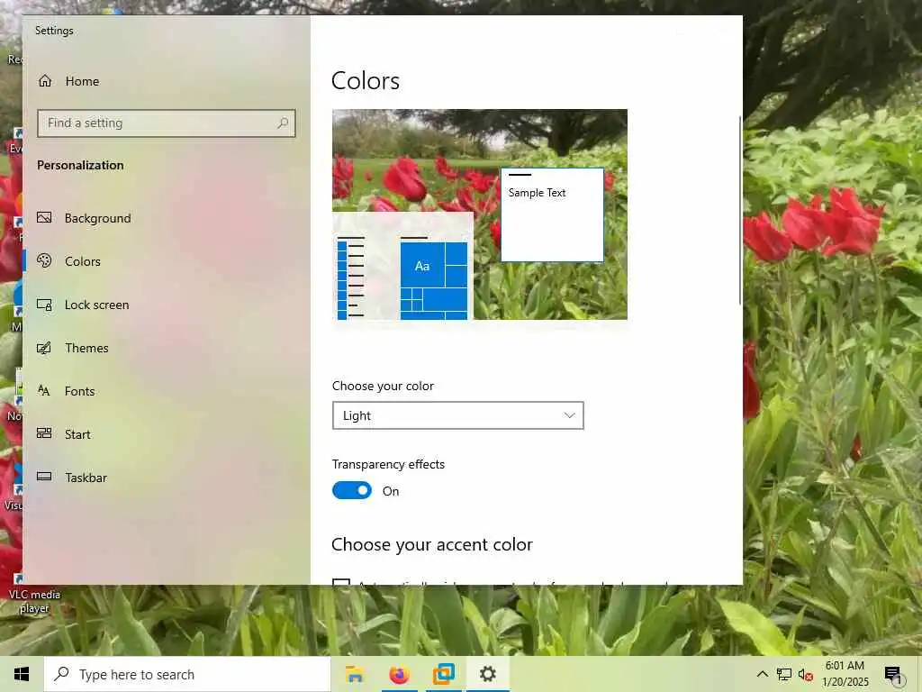Open the Action Center notifications icon

tap(893, 675)
